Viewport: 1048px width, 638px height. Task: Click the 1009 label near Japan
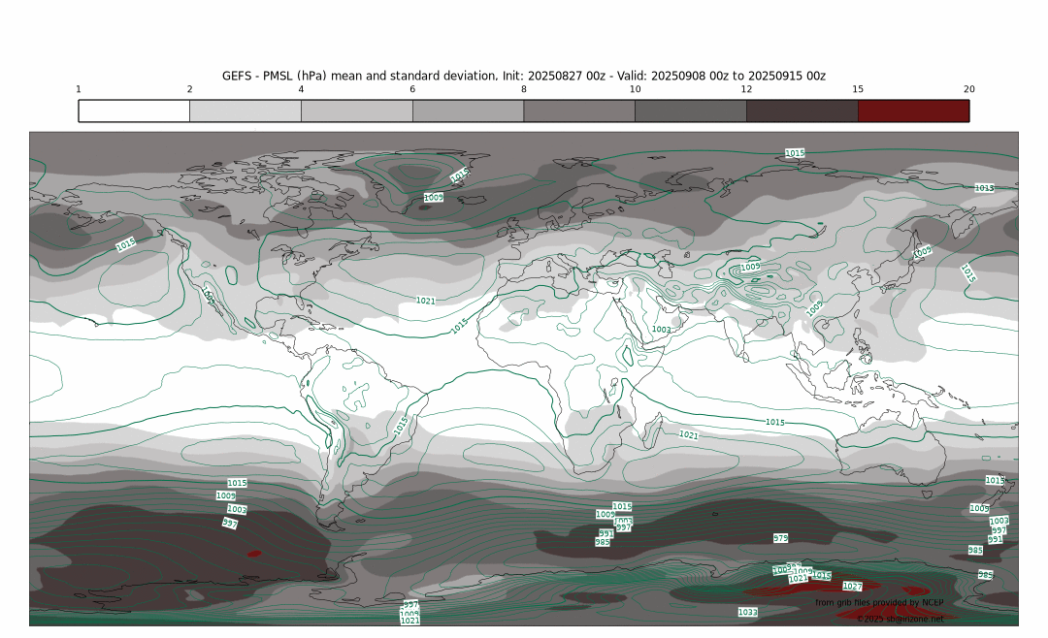tap(922, 251)
